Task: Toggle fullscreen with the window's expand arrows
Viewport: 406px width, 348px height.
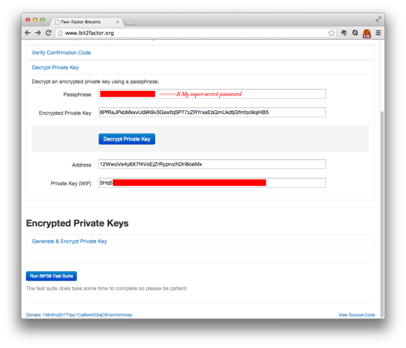Action: (378, 19)
